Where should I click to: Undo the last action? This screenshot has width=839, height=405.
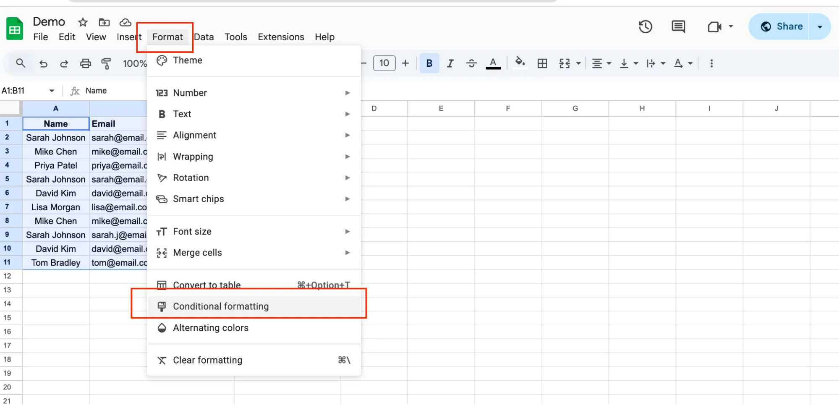tap(43, 63)
